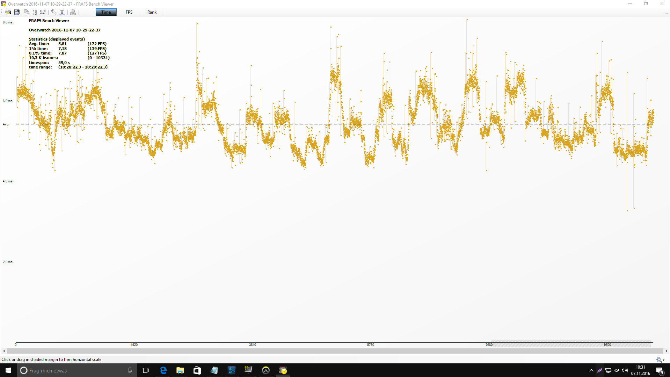Save the chart using floppy disk icon
Image resolution: width=670 pixels, height=377 pixels.
click(16, 12)
